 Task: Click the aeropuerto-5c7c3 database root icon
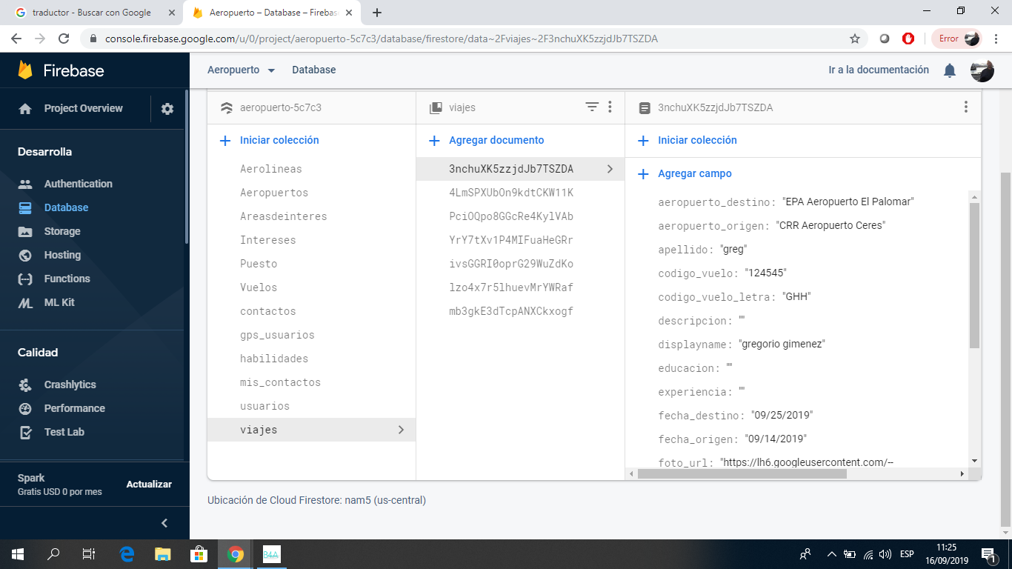227,107
